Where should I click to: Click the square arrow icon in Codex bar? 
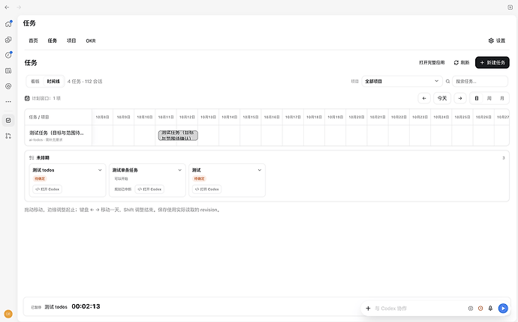tap(471, 309)
